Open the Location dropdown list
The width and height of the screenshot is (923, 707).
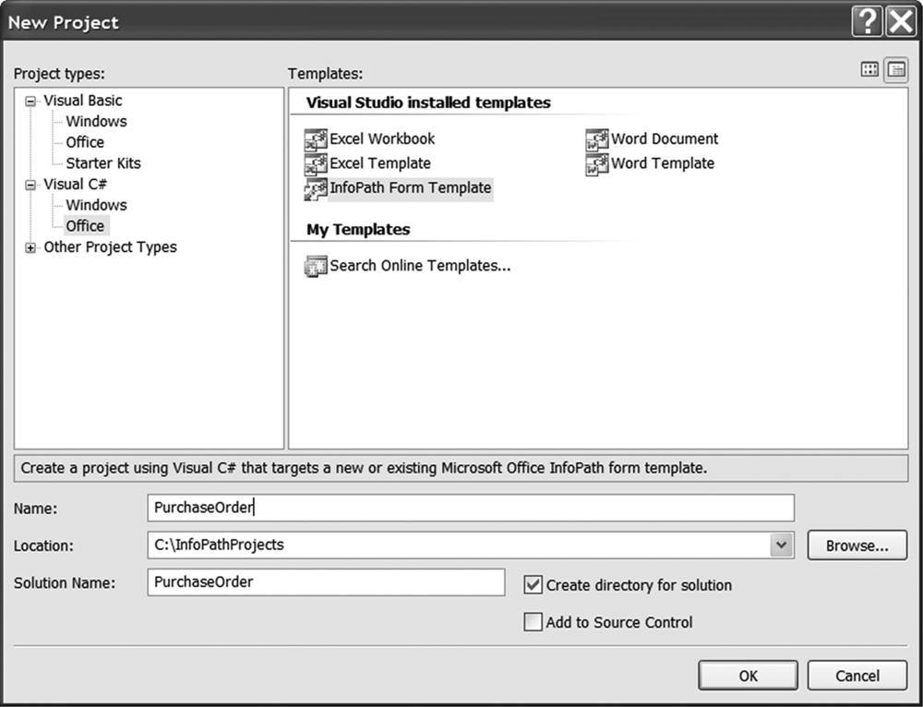[781, 545]
